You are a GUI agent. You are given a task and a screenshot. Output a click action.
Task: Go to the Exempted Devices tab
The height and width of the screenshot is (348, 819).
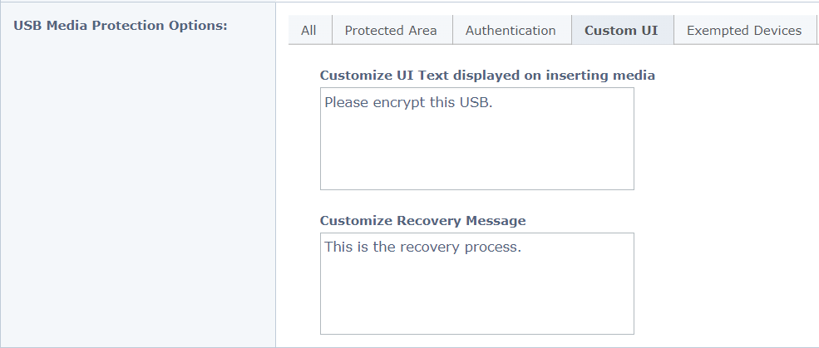click(744, 31)
